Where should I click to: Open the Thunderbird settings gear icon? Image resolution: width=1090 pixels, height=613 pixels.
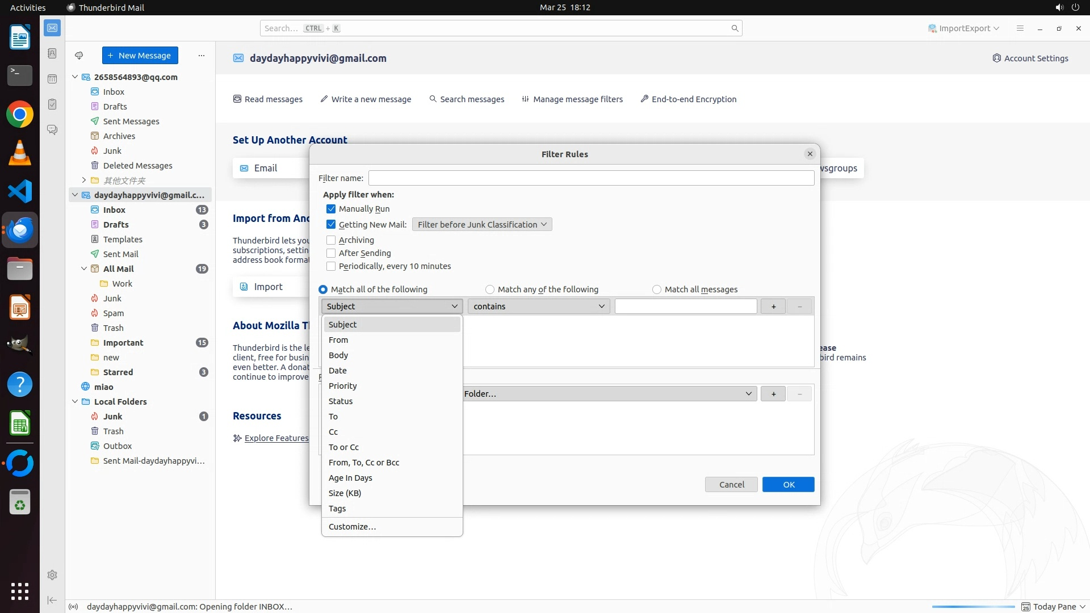coord(52,575)
